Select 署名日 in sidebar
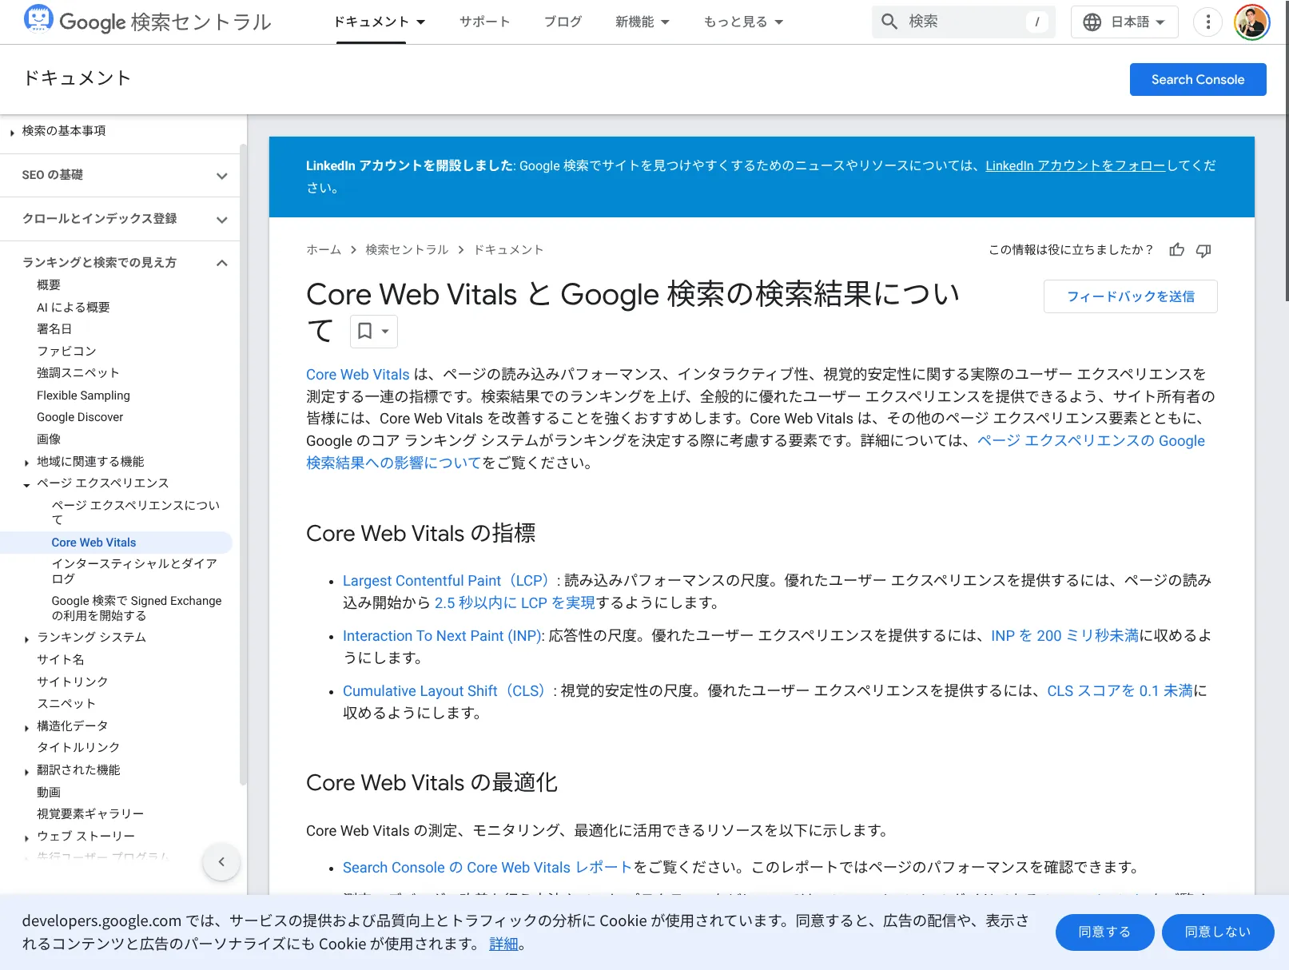 pos(54,329)
